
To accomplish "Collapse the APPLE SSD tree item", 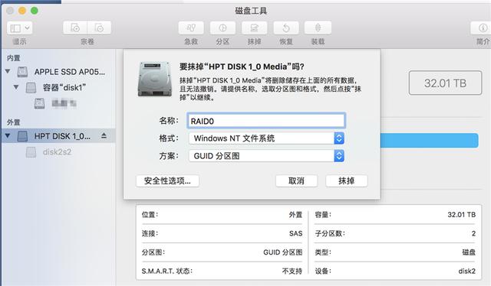I will click(8, 72).
